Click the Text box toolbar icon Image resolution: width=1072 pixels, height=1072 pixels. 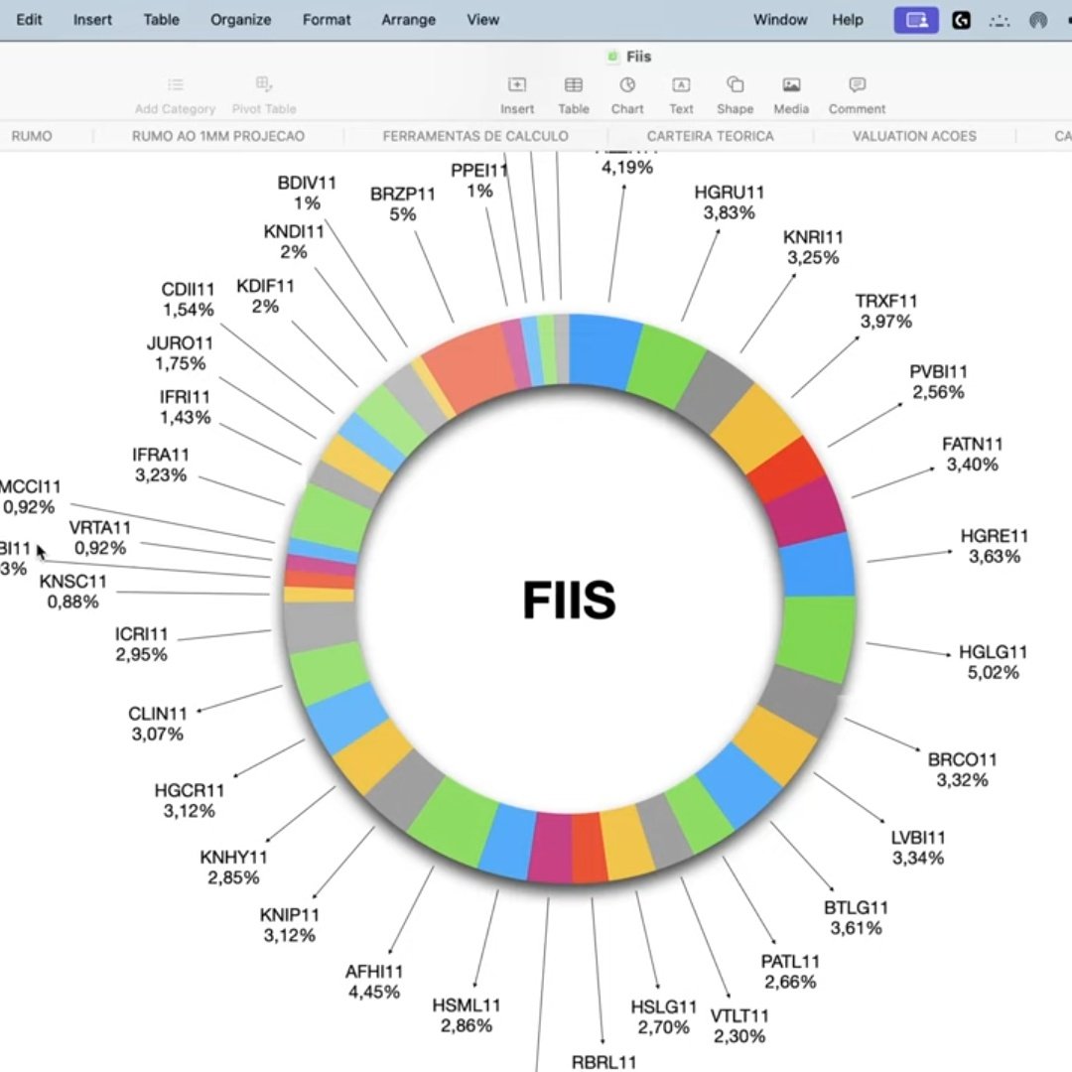tap(681, 84)
